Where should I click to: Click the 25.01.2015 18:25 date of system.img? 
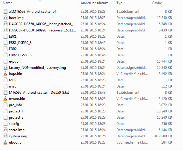93,136
